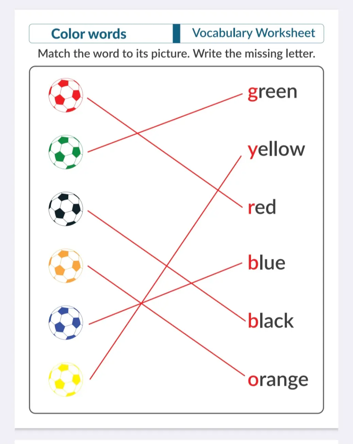Pick the blue soccer ball

[x=66, y=323]
